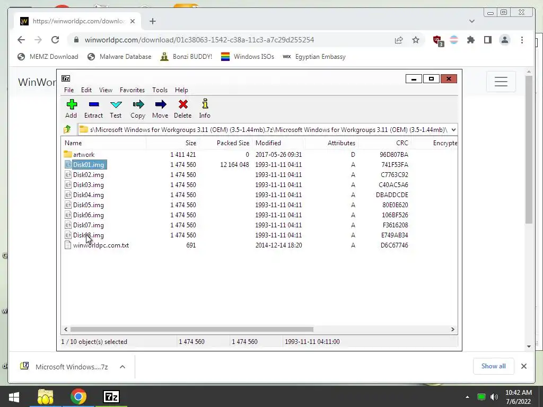Image resolution: width=543 pixels, height=407 pixels.
Task: Select Disk07.img in the file list
Action: tap(89, 225)
